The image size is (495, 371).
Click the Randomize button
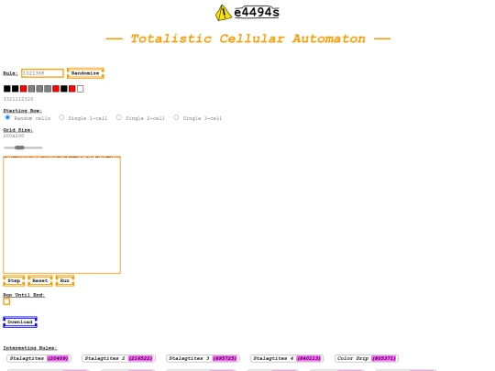[85, 73]
